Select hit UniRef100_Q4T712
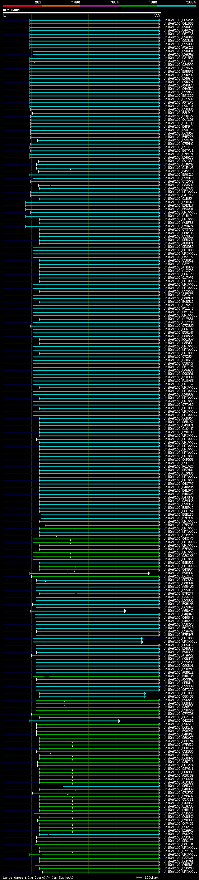 [x=178, y=195]
